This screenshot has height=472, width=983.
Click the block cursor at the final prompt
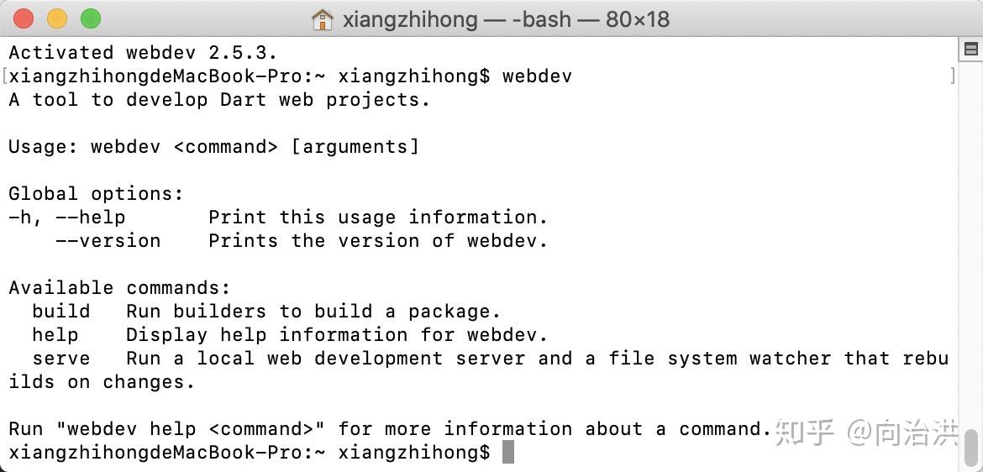coord(508,452)
